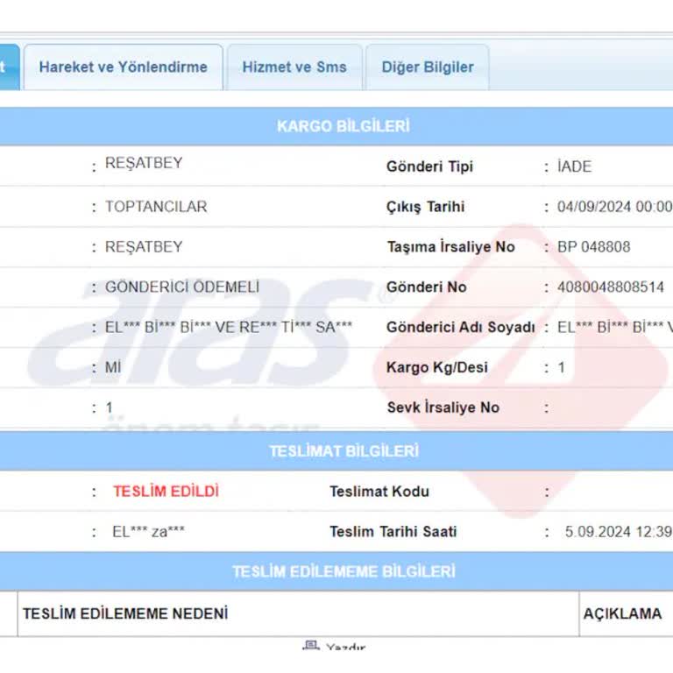This screenshot has width=673, height=673.
Task: Click the KARGO BİLGİLERİ section header
Action: pyautogui.click(x=344, y=126)
